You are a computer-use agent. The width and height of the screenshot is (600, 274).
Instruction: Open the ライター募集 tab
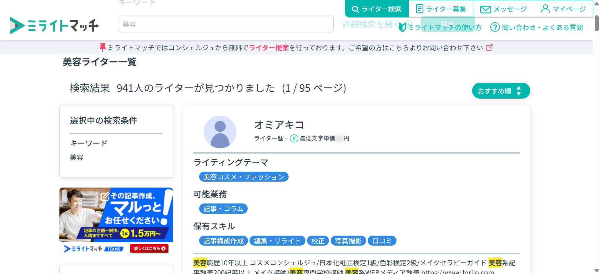point(441,9)
